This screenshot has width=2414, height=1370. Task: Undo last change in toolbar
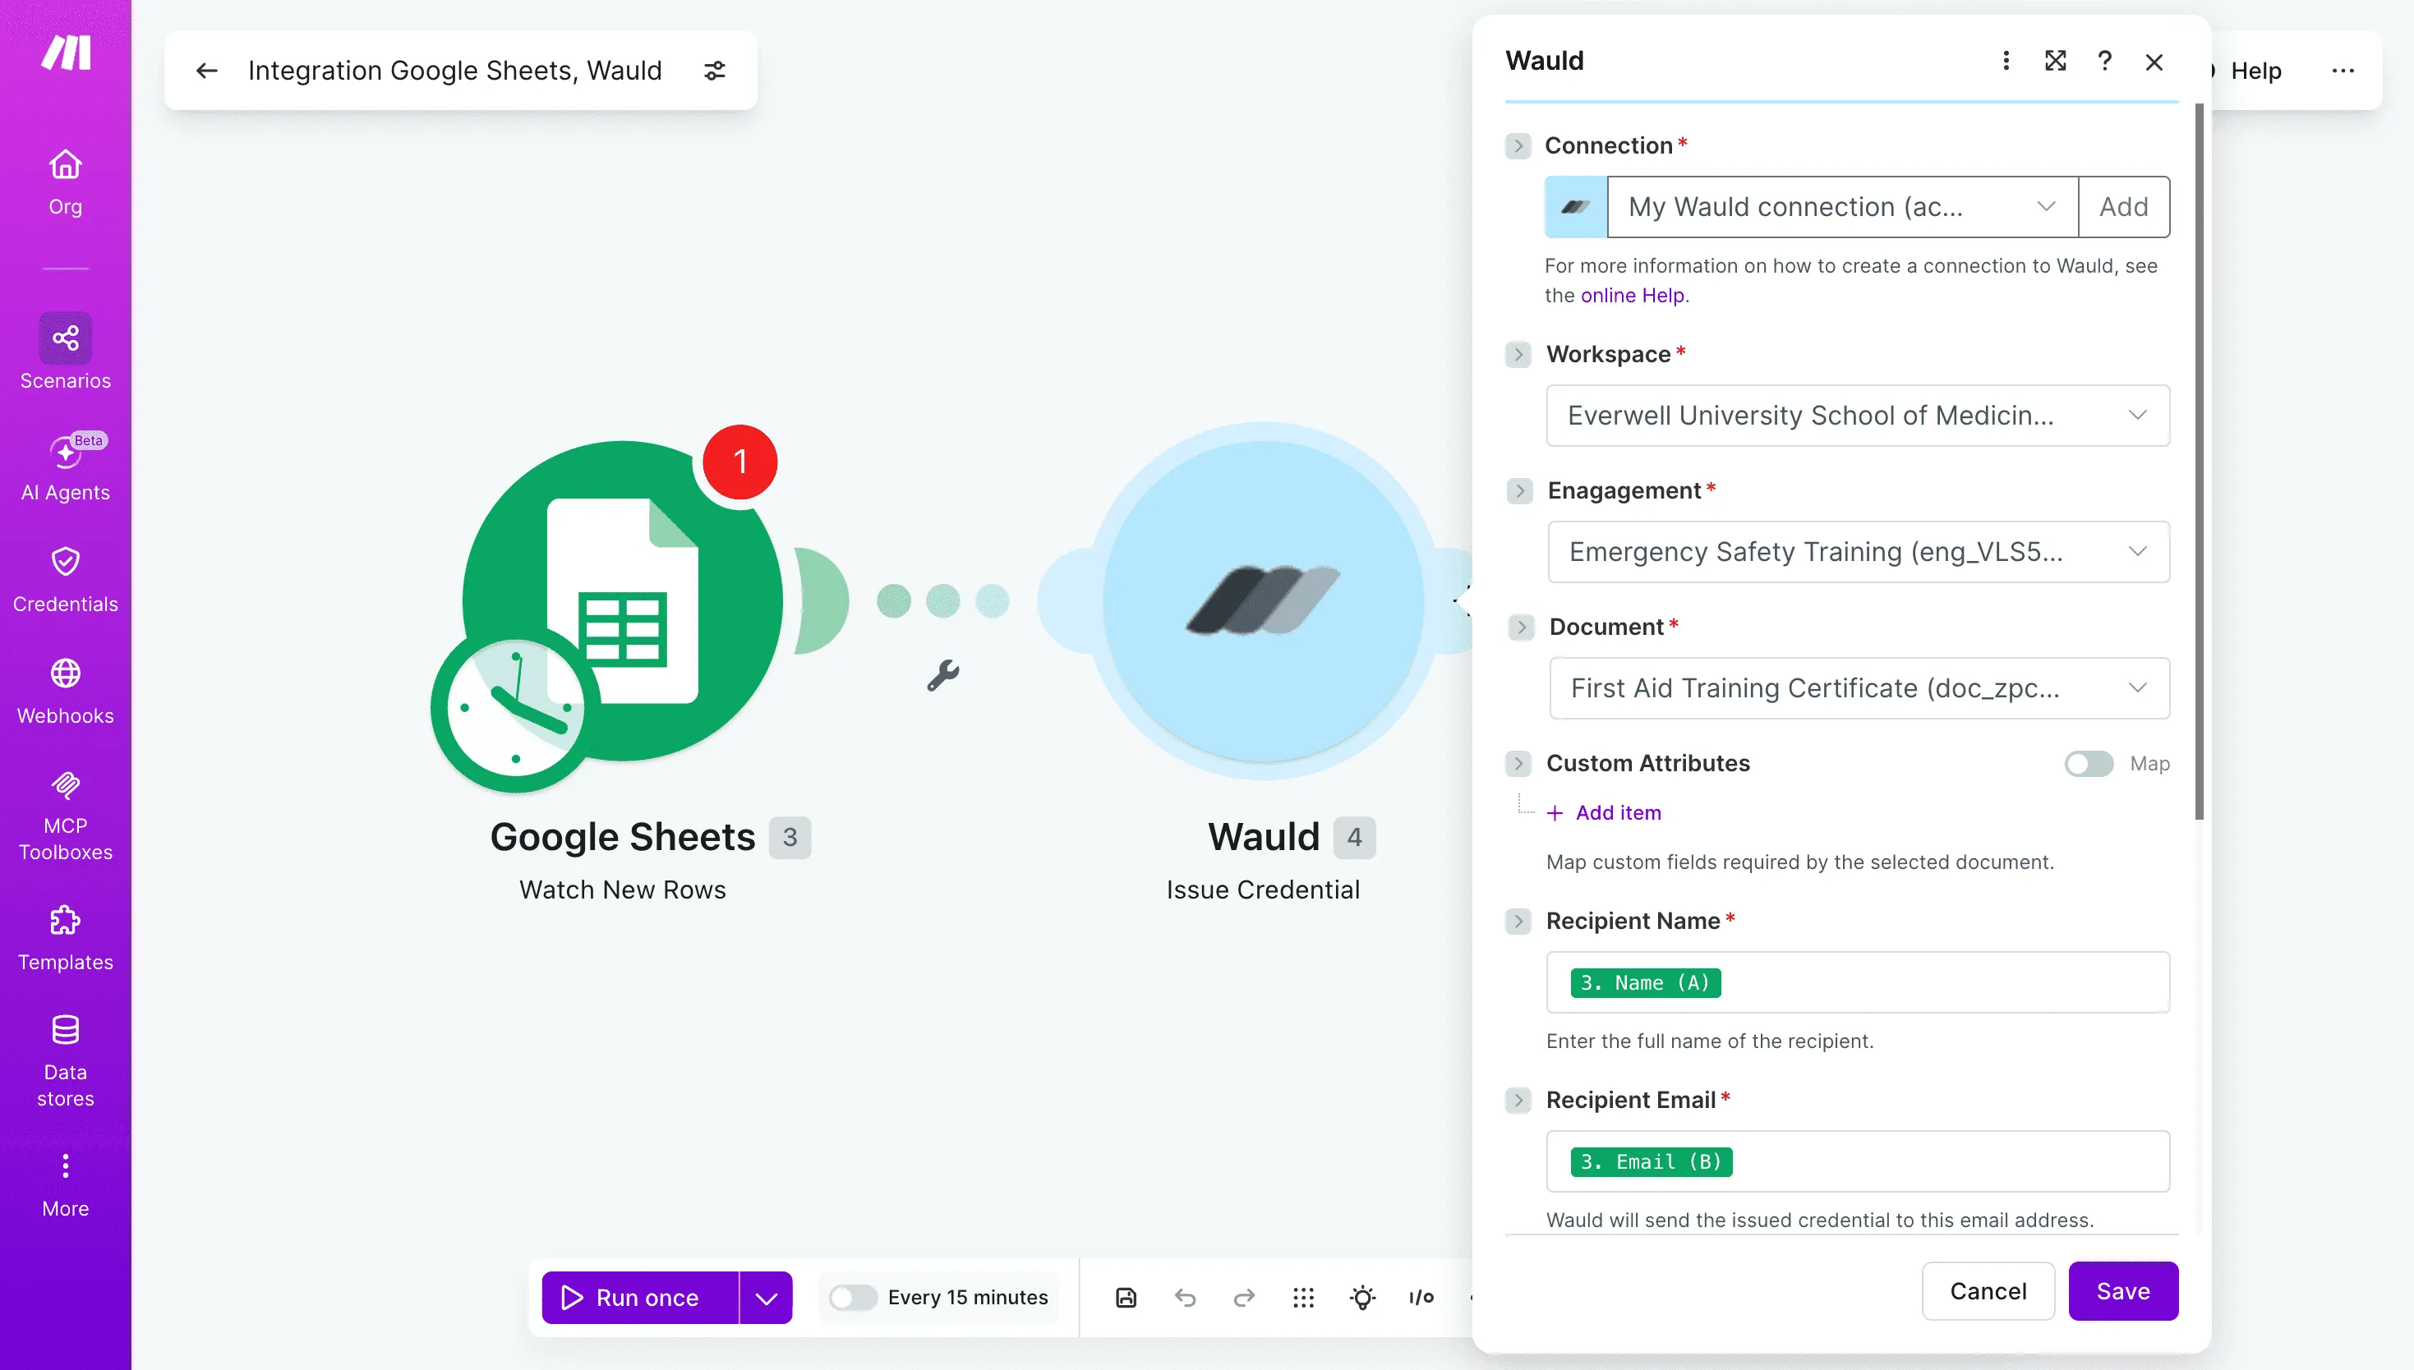coord(1185,1298)
